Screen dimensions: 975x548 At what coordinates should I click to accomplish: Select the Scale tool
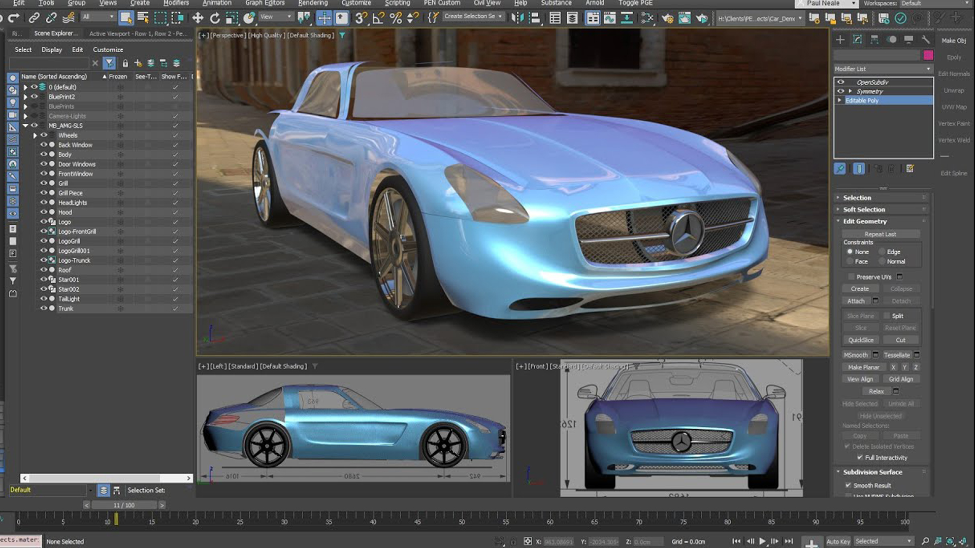232,18
